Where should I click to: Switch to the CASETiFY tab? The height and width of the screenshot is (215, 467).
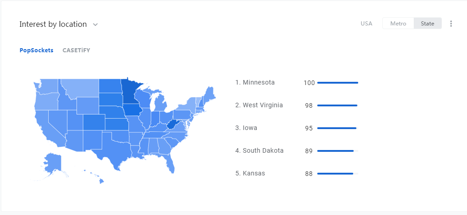click(76, 50)
